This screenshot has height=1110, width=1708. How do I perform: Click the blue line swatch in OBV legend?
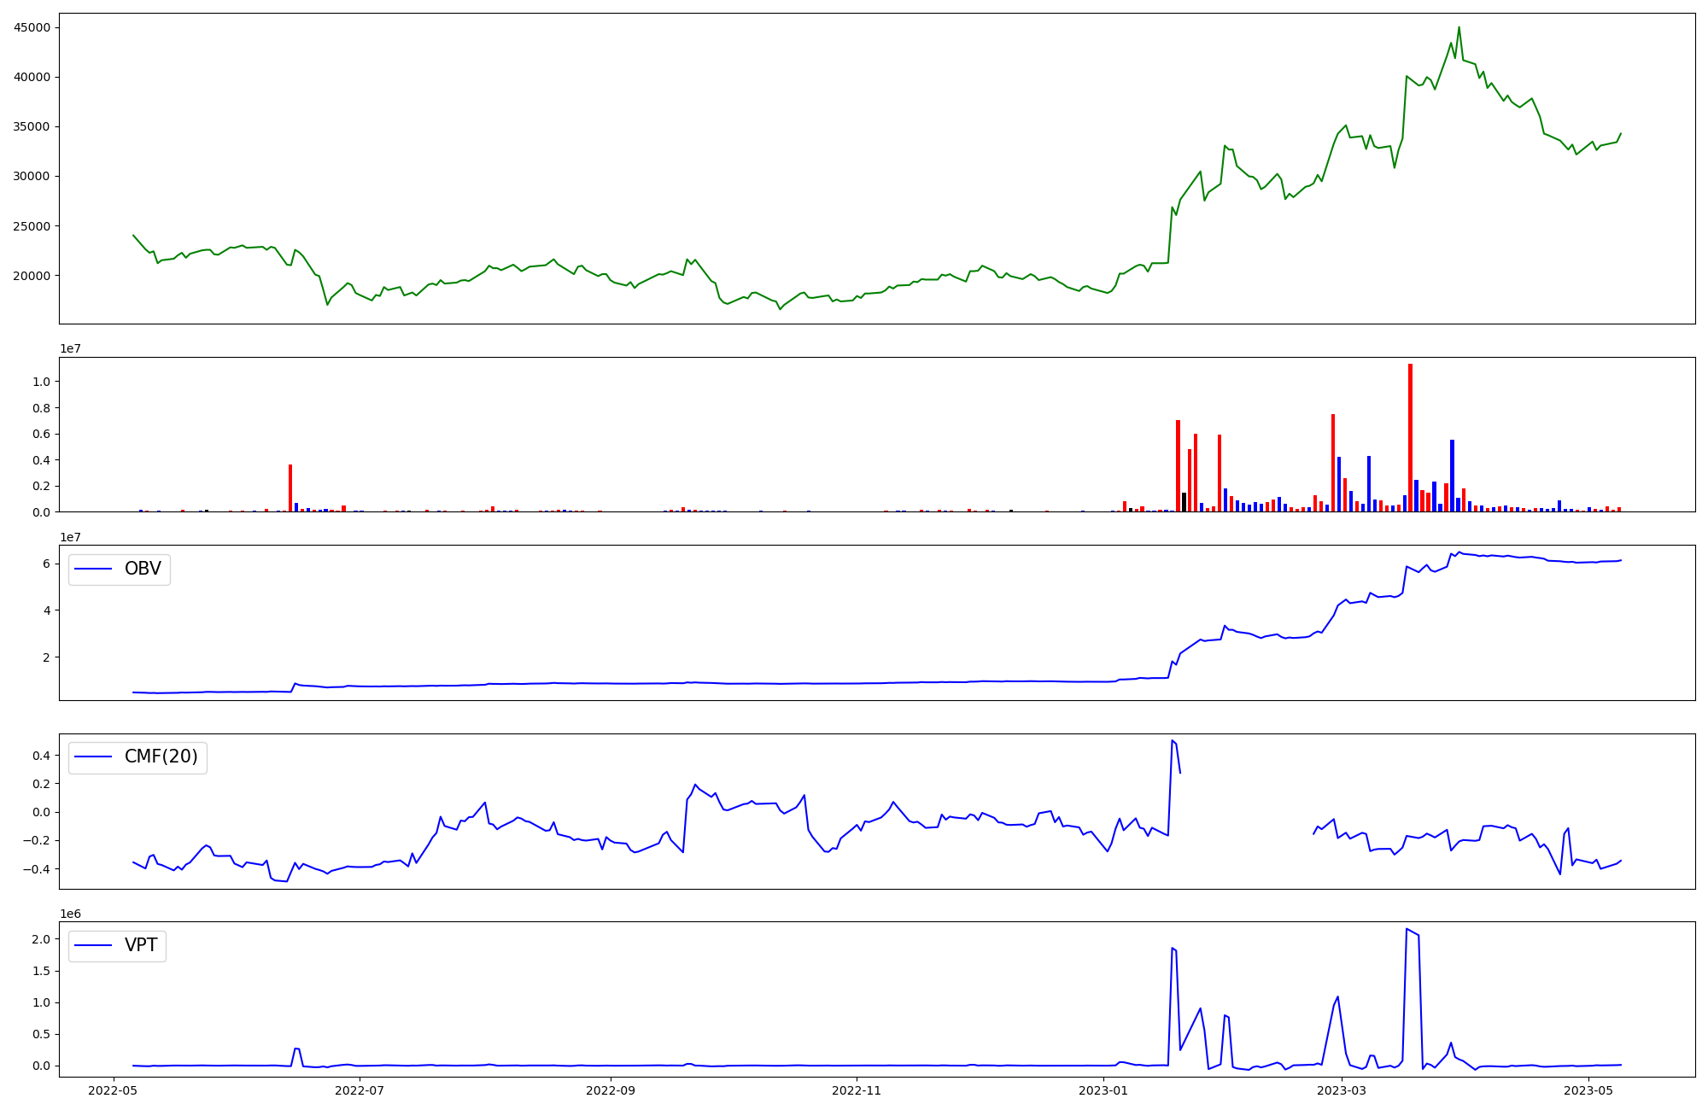[x=94, y=569]
